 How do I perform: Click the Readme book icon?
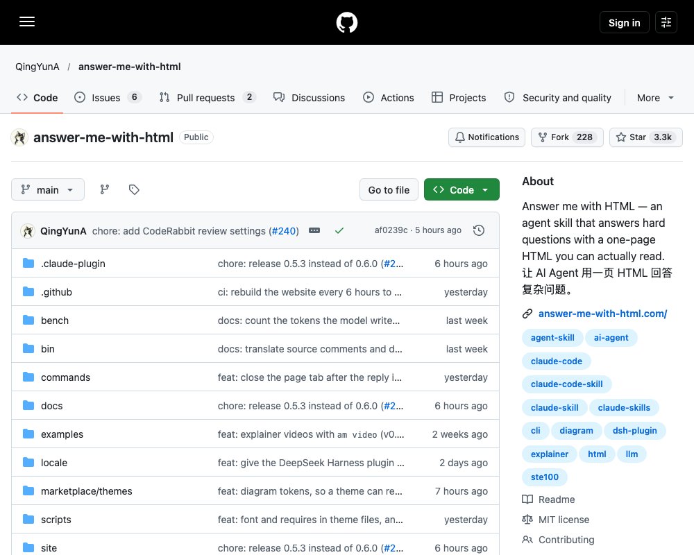click(527, 499)
